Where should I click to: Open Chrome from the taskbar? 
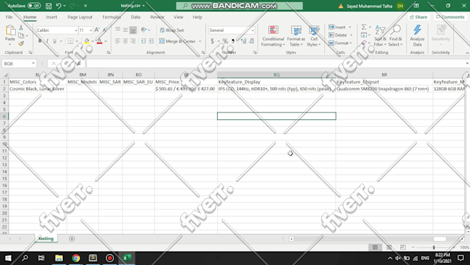pyautogui.click(x=76, y=258)
